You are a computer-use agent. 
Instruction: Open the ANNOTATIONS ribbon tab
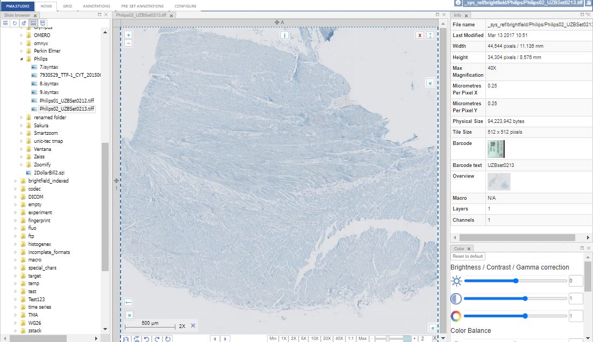coord(97,6)
